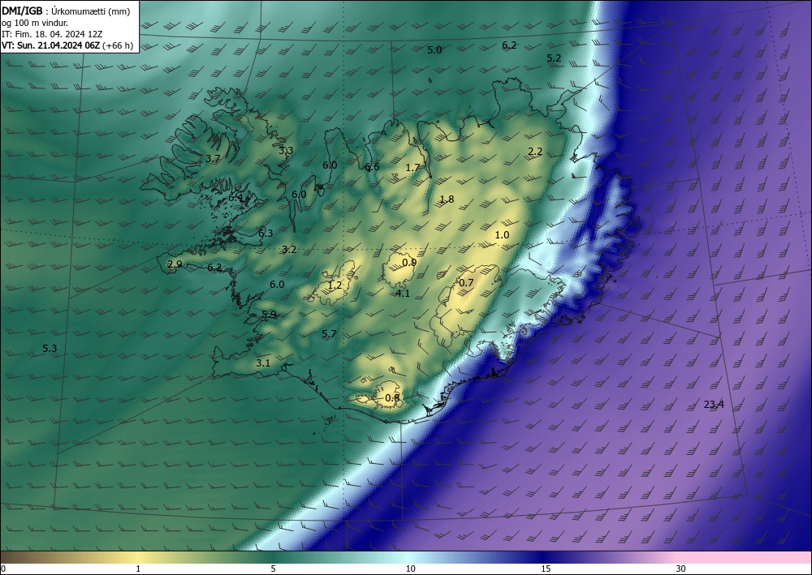
Task: Click the '(+66 h)' forecast offset text
Action: pos(118,45)
